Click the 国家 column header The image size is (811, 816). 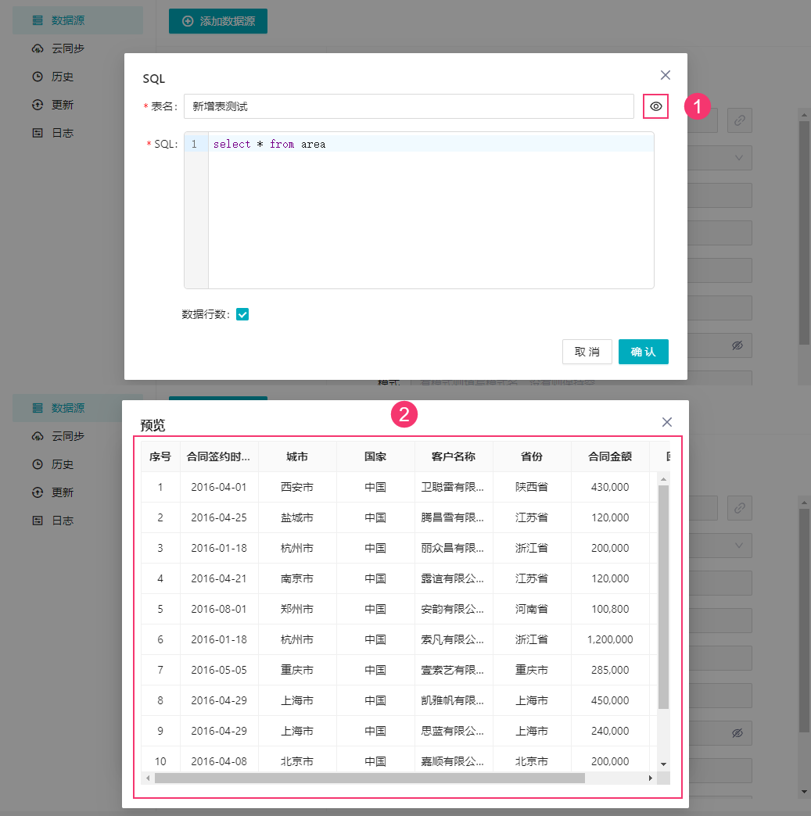[375, 456]
